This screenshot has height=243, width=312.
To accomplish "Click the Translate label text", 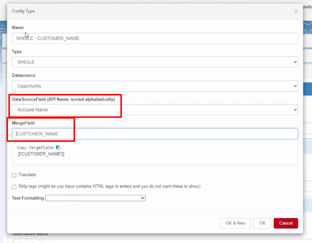I will [27, 175].
